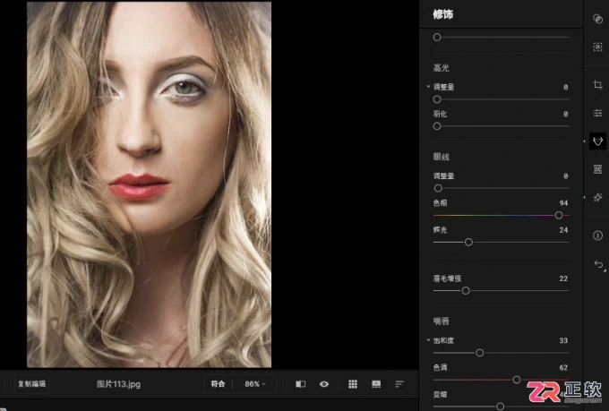Open the sparkle AI enhance icon
Image resolution: width=609 pixels, height=411 pixels.
[x=597, y=197]
